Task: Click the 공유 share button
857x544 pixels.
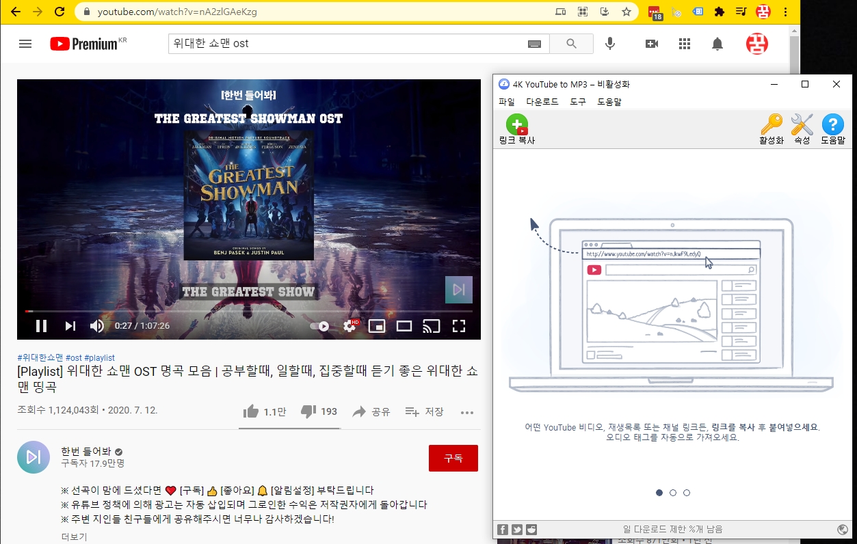Action: 371,411
